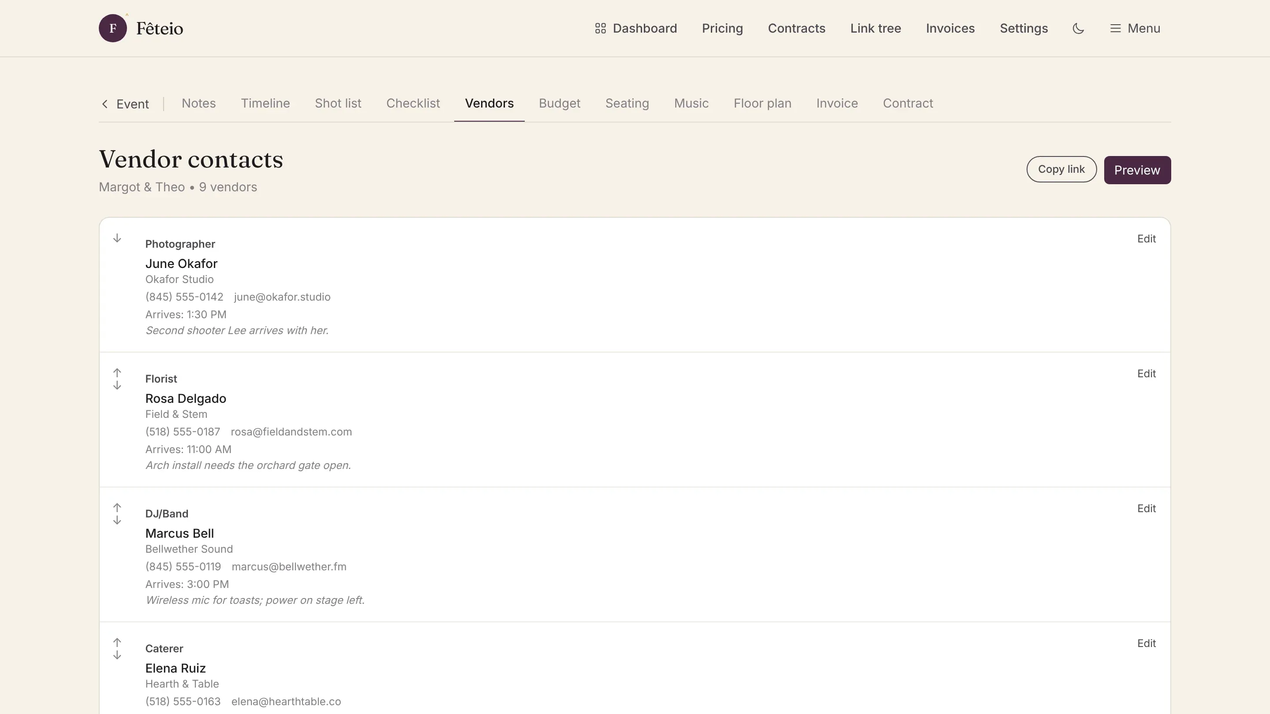Open Link tree page

pos(875,28)
